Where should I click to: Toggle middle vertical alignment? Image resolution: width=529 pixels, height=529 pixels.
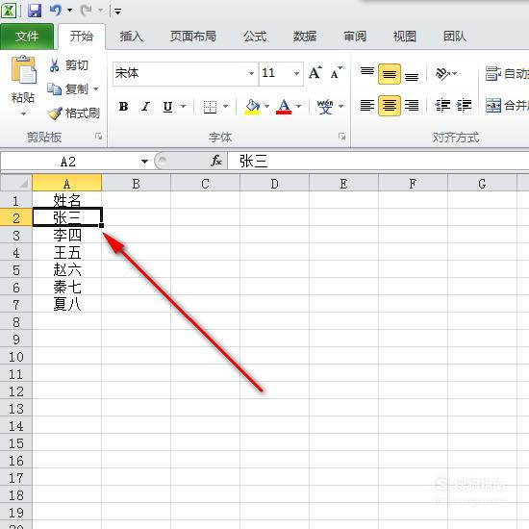[390, 73]
